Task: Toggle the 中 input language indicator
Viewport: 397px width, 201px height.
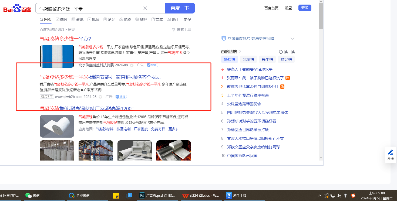Action: pyautogui.click(x=346, y=196)
